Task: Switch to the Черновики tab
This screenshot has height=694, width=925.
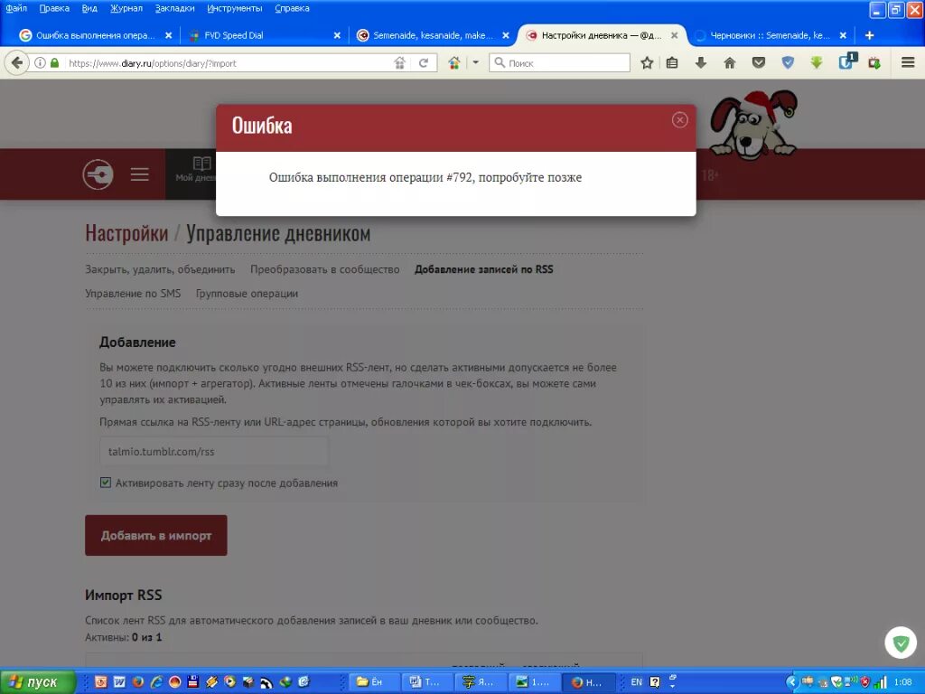Action: (x=770, y=35)
